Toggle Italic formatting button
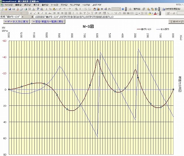 pos(42,13)
